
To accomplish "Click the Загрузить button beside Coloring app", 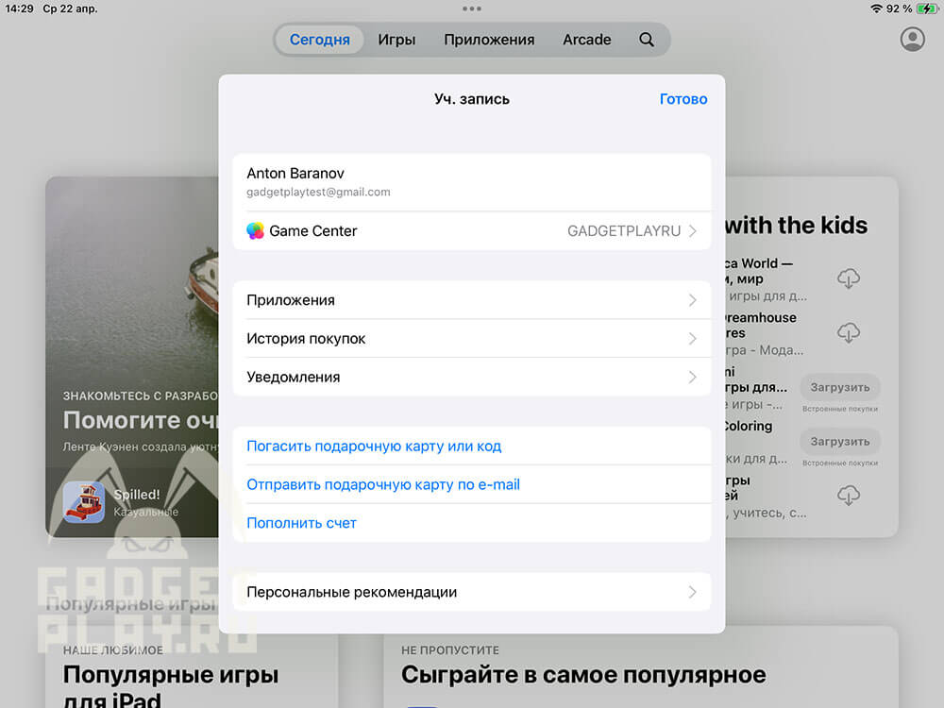I will click(x=840, y=441).
